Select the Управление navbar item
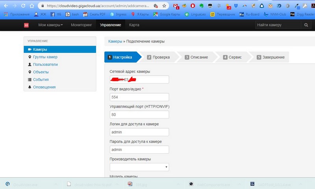Image resolution: width=315 pixels, height=189 pixels. 111,25
